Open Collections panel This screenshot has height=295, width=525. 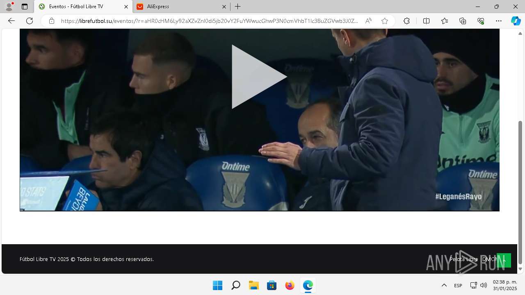coord(463,21)
